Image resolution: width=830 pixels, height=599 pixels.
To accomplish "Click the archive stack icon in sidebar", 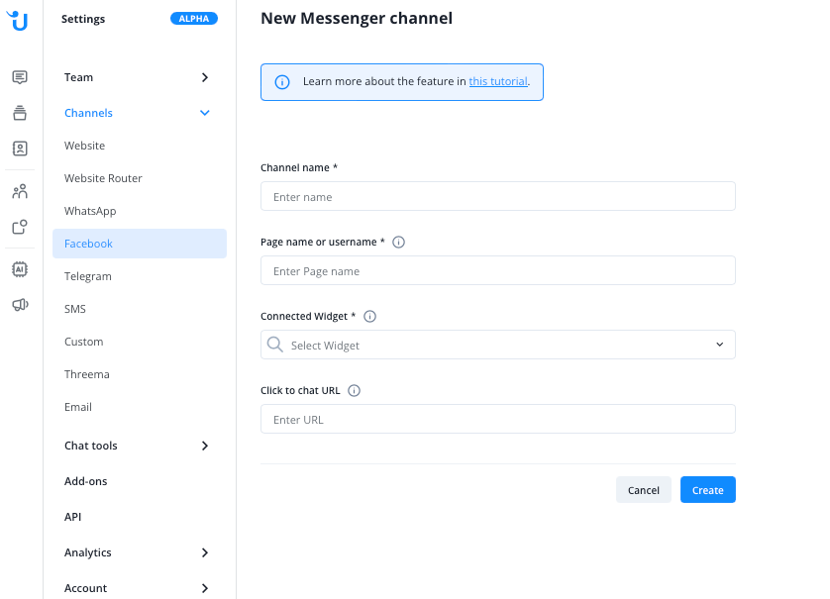I will click(20, 113).
